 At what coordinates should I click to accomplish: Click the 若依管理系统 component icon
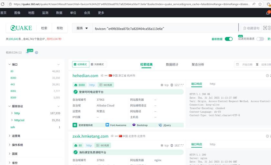[x=75, y=125]
